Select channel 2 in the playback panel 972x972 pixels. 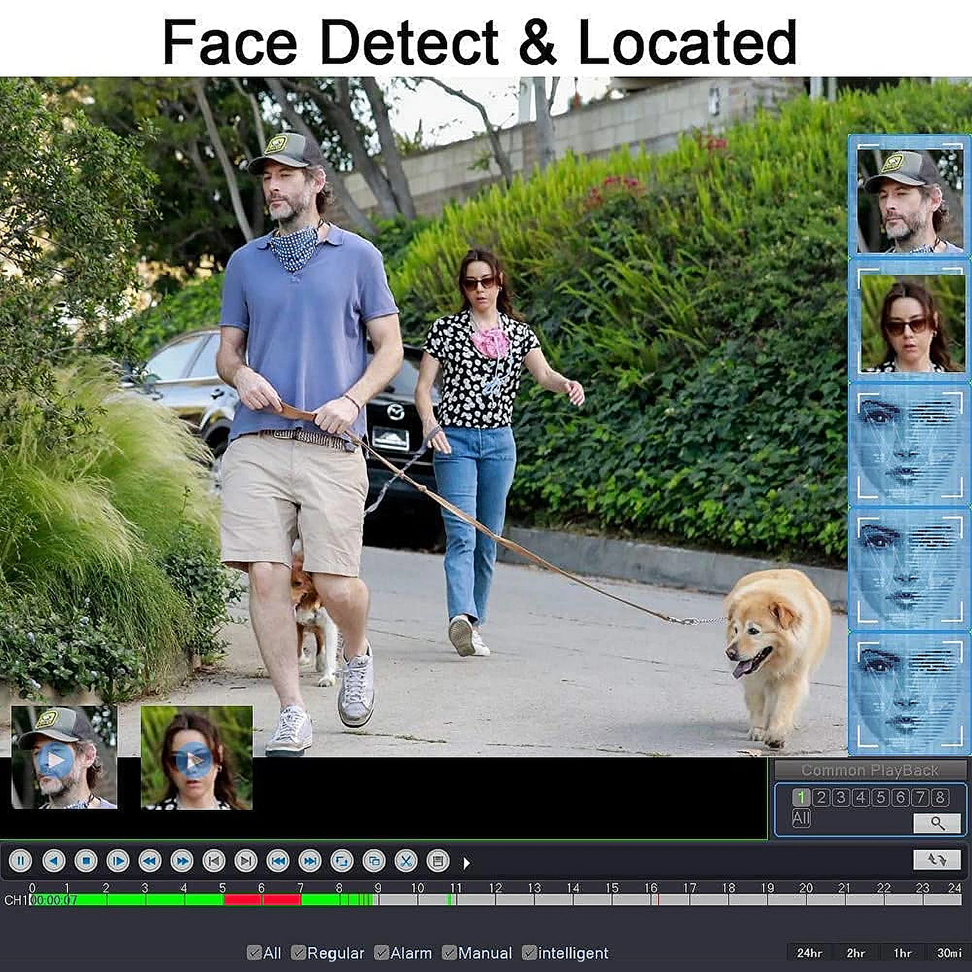(x=821, y=797)
